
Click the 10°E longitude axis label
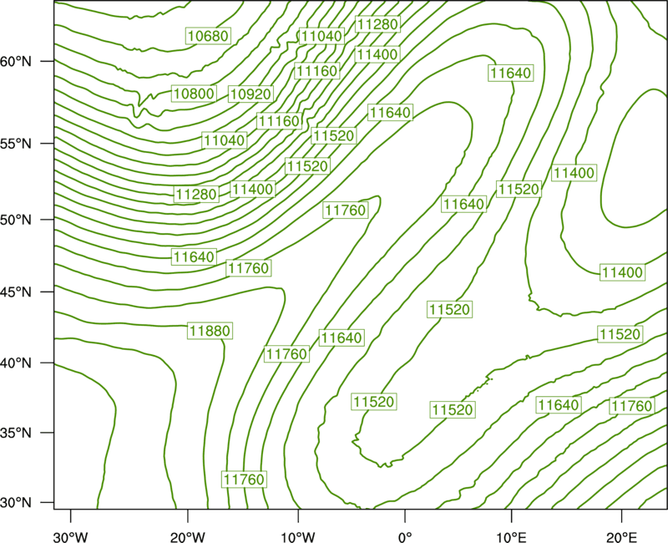(x=511, y=537)
